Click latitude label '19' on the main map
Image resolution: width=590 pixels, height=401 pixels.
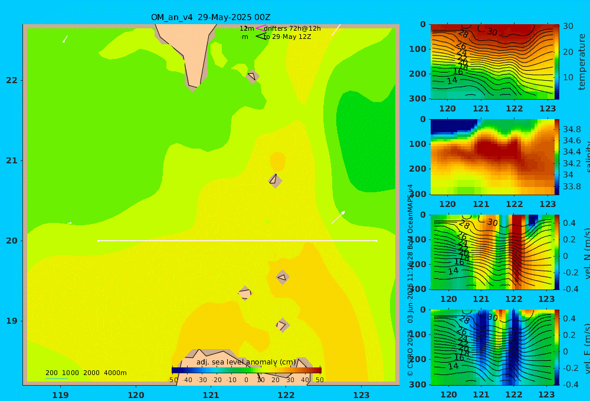pos(12,321)
